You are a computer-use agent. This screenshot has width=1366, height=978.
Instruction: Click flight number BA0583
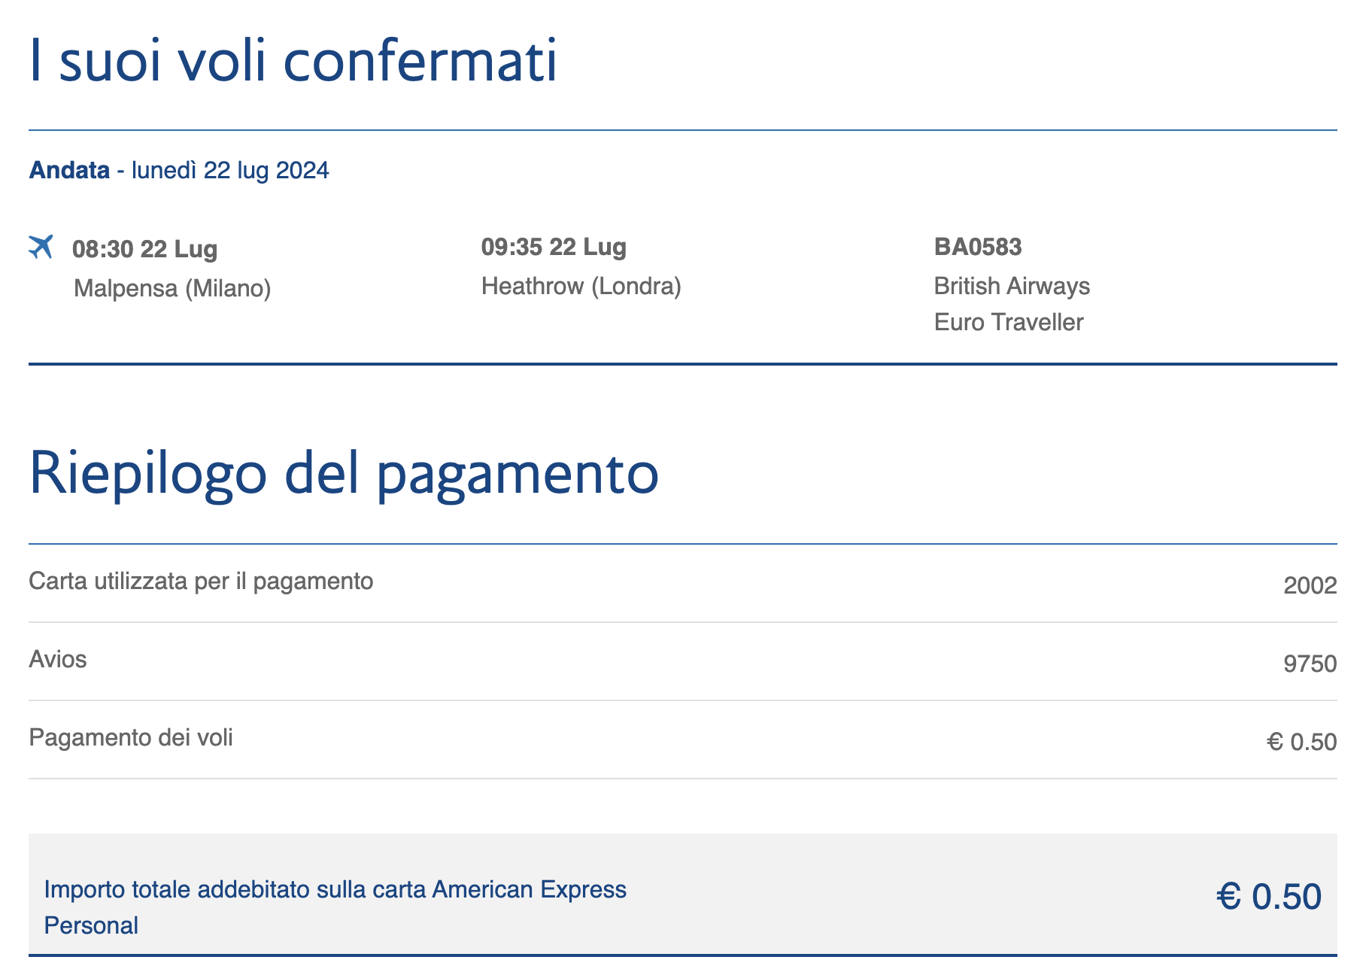(977, 247)
